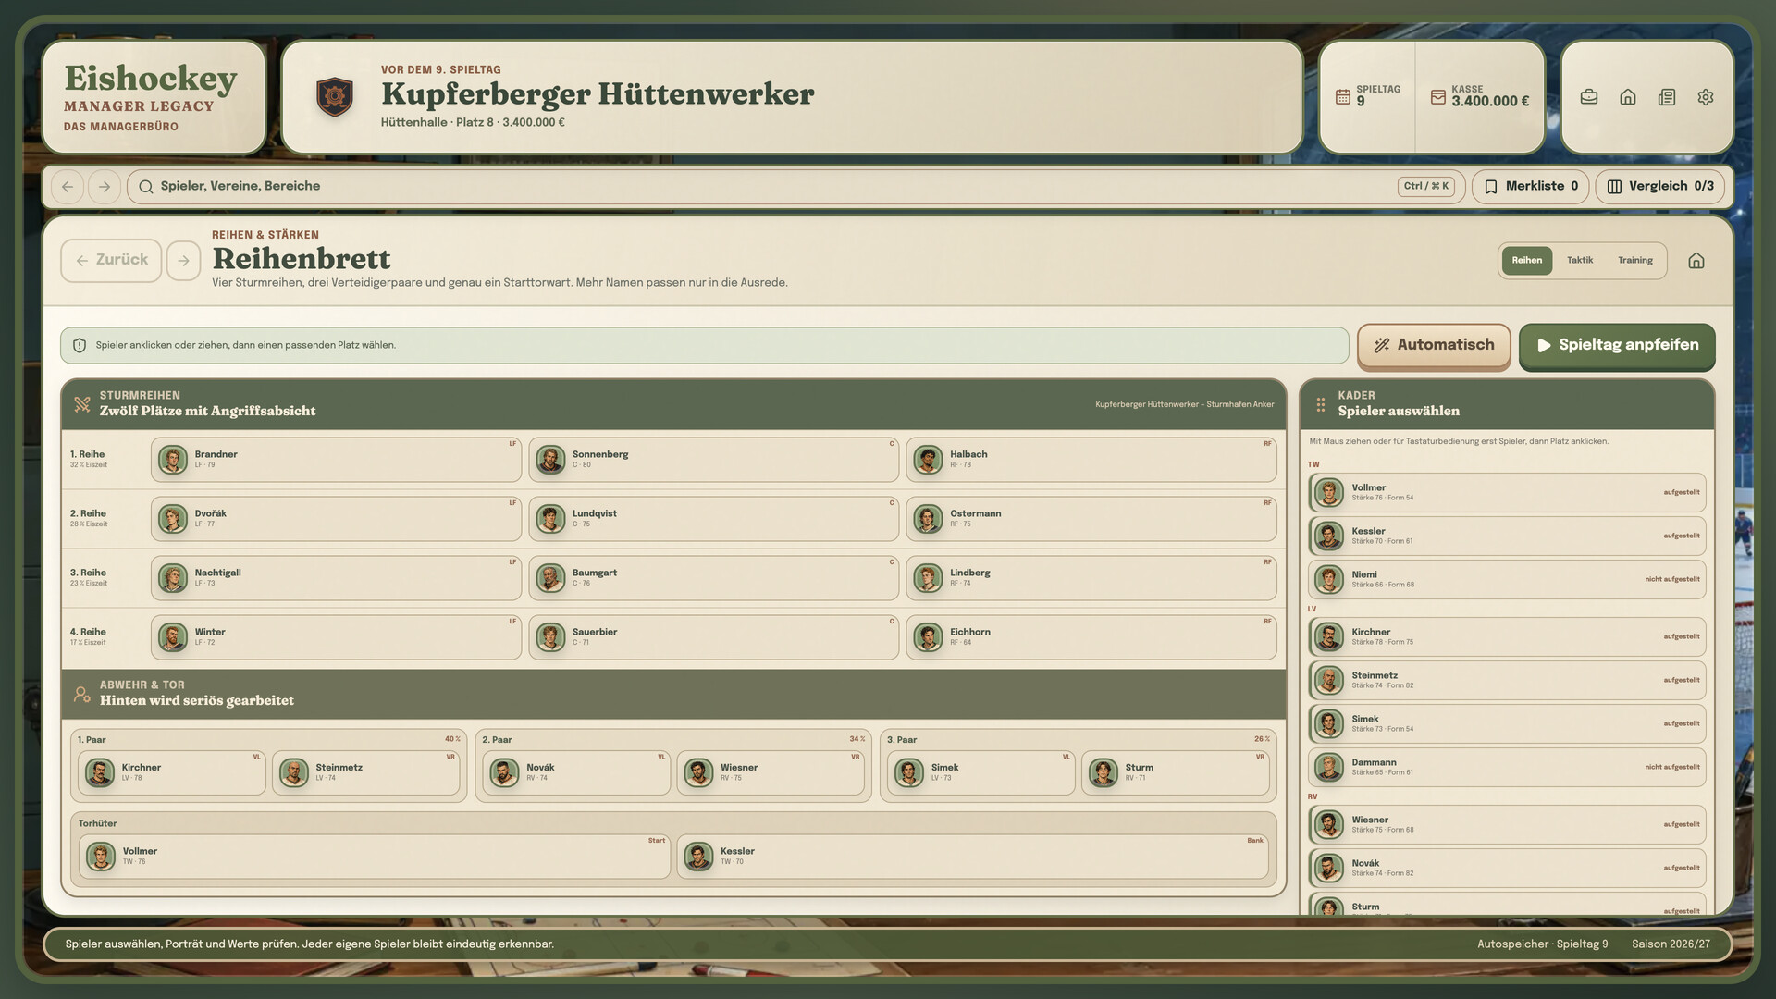This screenshot has width=1776, height=999.
Task: Click the Kasse wallet icon
Action: (x=1438, y=96)
